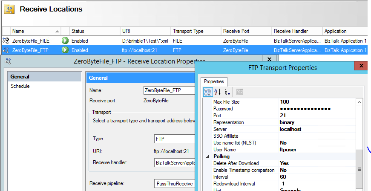Click the 60 Interval value

[x=283, y=177]
